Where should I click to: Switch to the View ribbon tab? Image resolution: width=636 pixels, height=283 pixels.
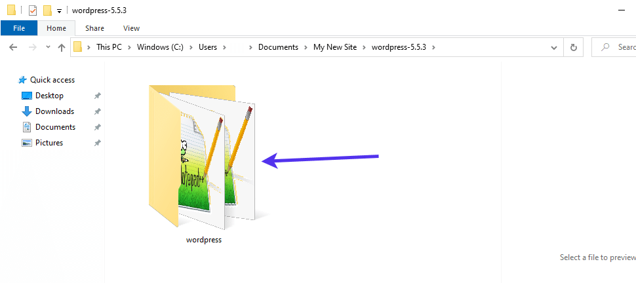131,28
